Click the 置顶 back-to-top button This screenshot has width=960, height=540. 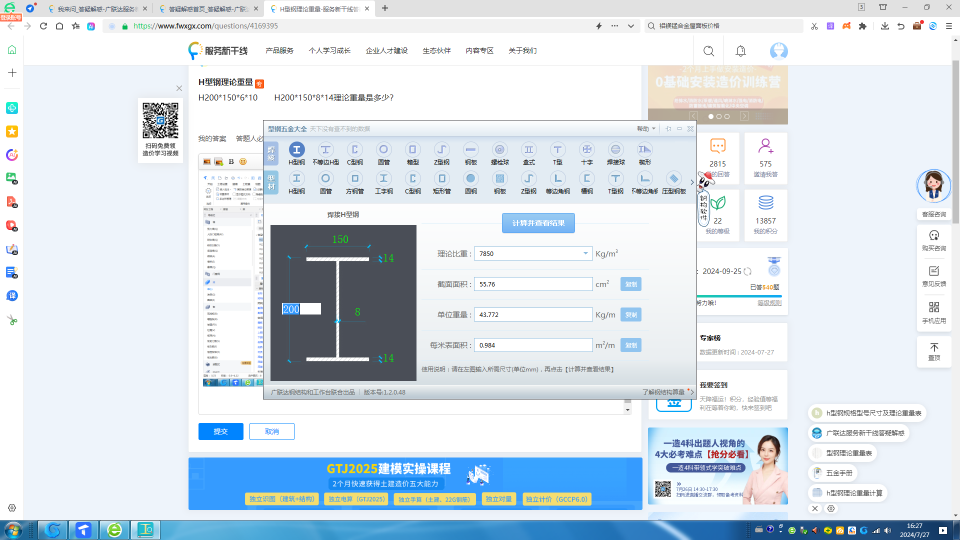934,352
